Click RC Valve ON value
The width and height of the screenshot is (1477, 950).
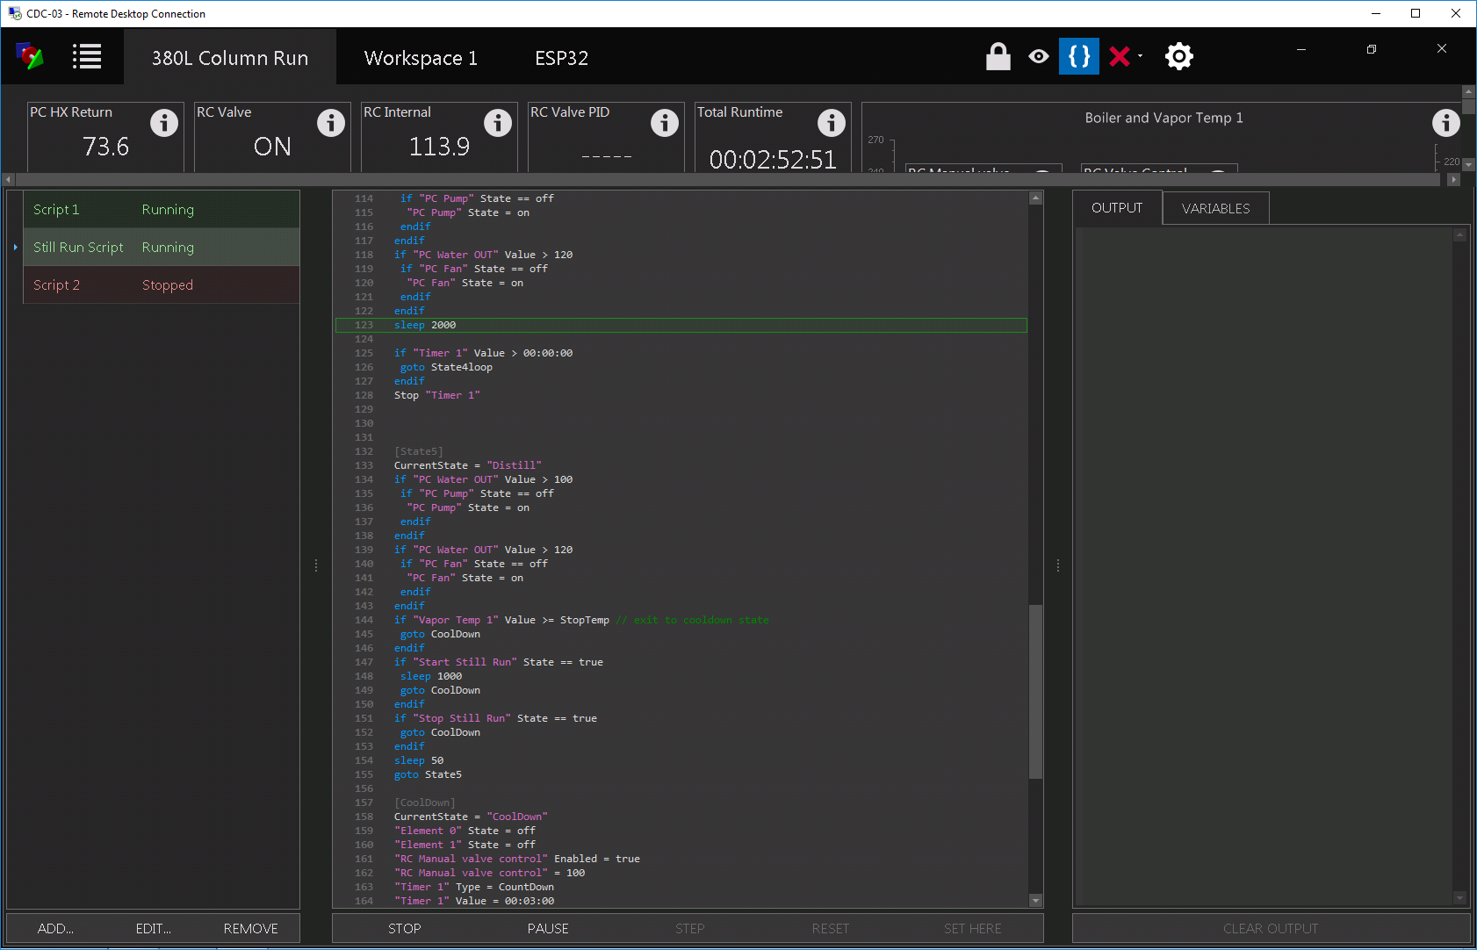pyautogui.click(x=272, y=147)
